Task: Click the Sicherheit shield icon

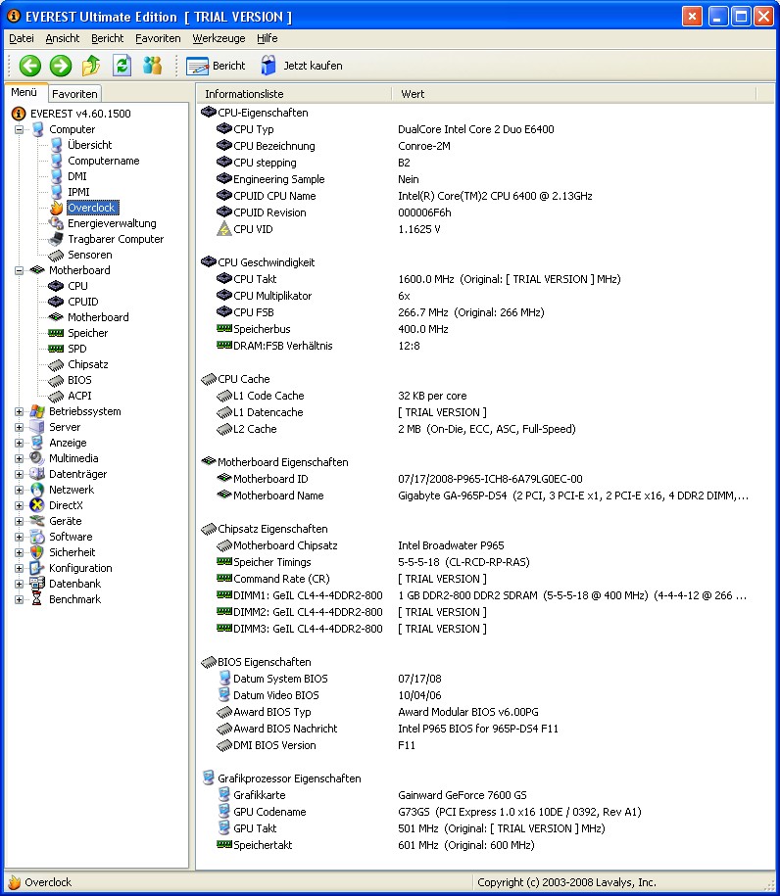Action: (37, 552)
